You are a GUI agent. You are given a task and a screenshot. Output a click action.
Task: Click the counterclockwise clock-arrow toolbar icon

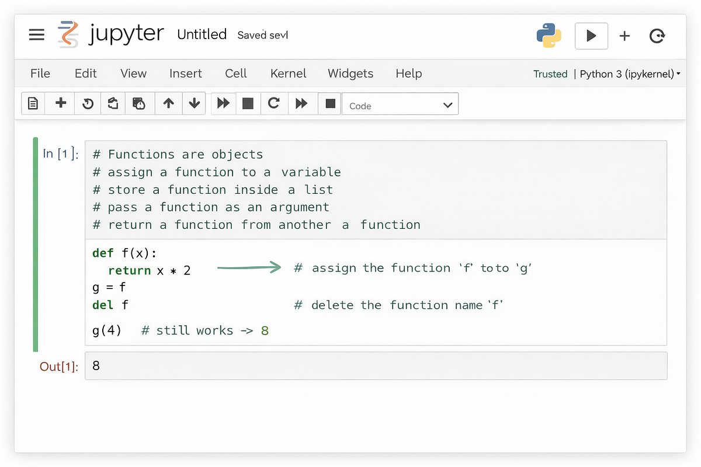(88, 103)
